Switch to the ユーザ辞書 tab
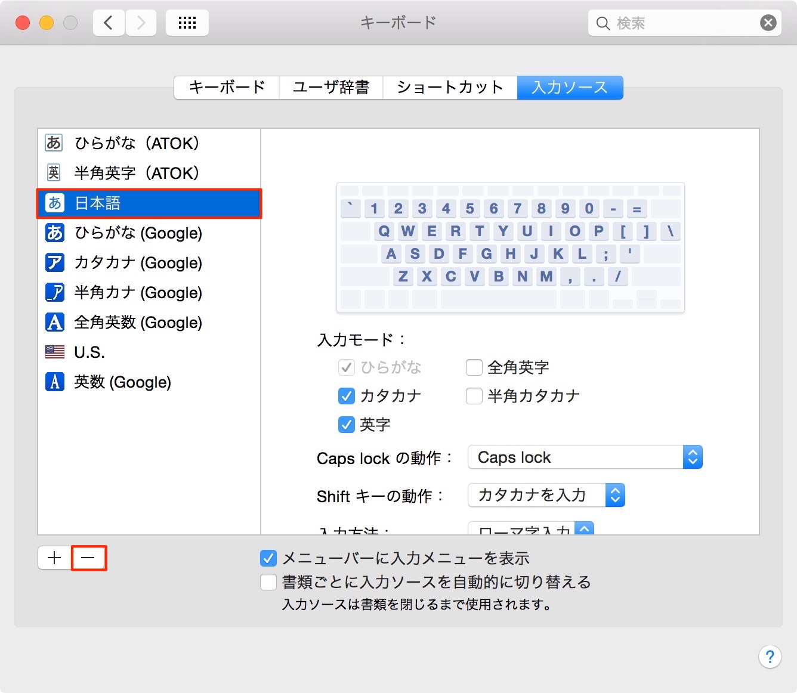797x693 pixels. (x=331, y=88)
